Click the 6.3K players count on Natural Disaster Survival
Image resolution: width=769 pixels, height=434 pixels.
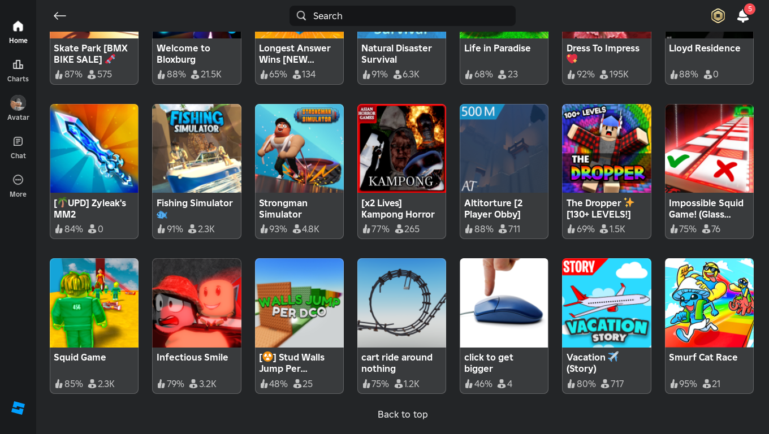pyautogui.click(x=411, y=74)
